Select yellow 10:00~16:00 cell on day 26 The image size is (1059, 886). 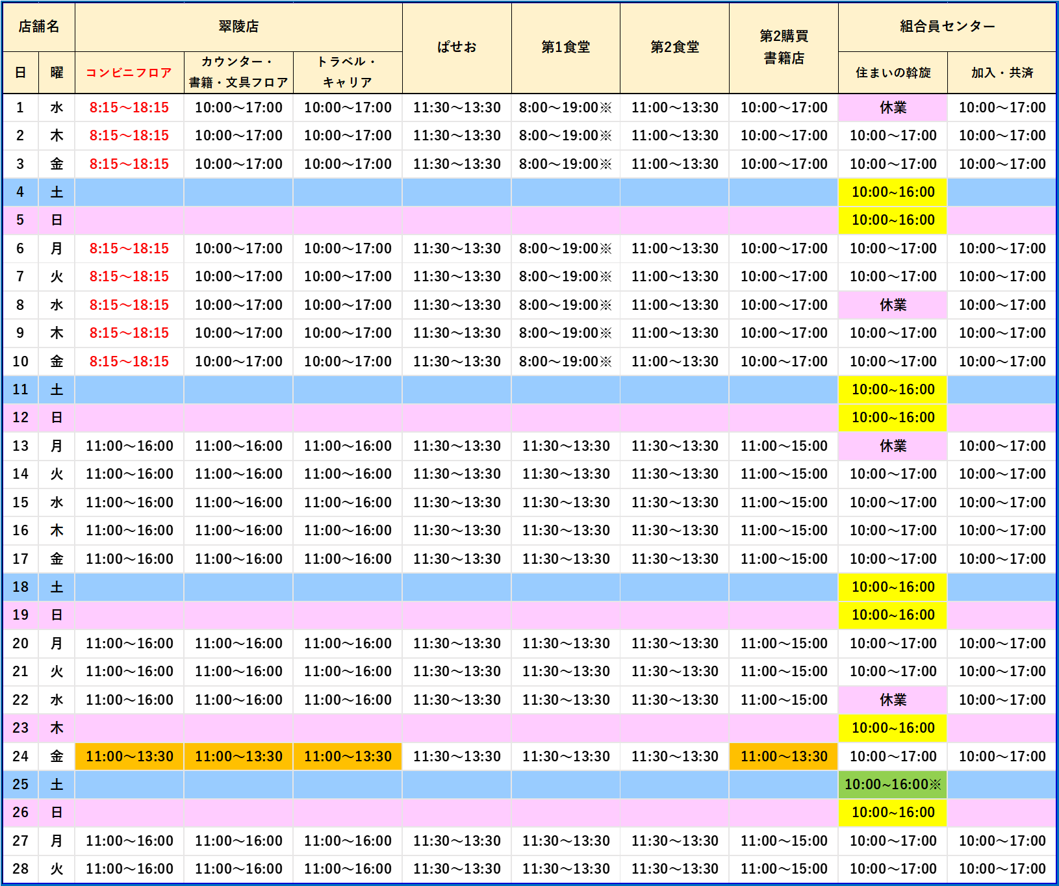[x=893, y=813]
